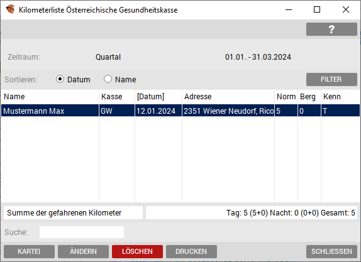Delete entry with the red LÖSCHEN button
Image resolution: width=361 pixels, height=262 pixels.
point(137,251)
